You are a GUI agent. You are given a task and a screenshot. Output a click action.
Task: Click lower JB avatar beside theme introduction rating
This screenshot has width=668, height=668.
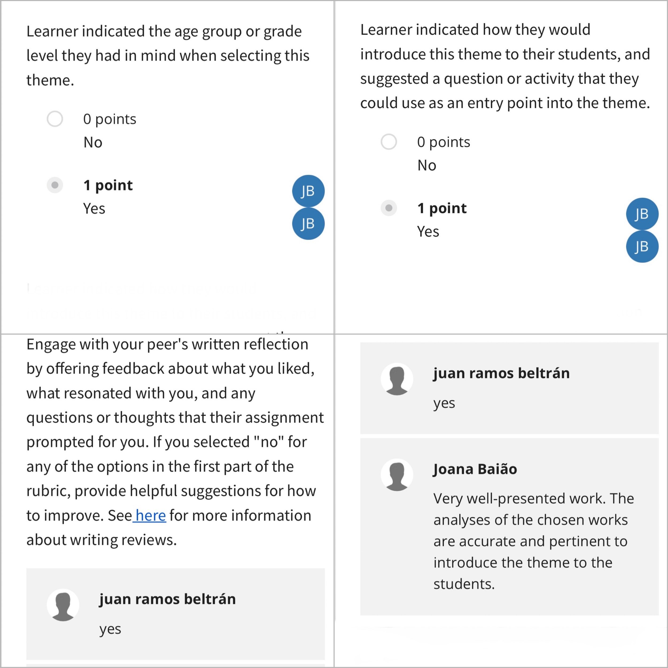[x=642, y=247]
